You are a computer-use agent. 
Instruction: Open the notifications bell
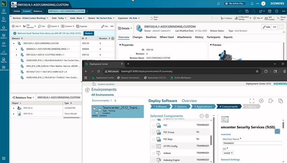click(252, 4)
